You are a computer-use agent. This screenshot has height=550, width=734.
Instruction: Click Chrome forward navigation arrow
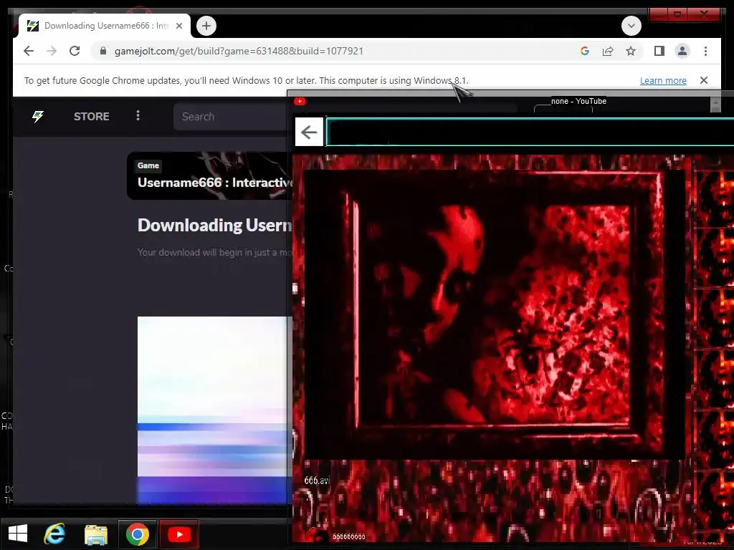[52, 51]
